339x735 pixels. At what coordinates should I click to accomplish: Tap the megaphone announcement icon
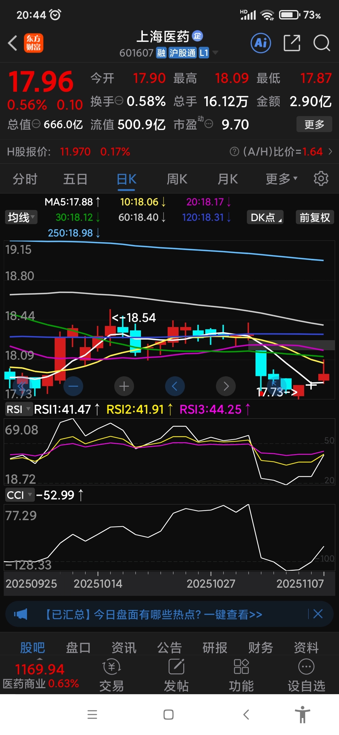(21, 614)
